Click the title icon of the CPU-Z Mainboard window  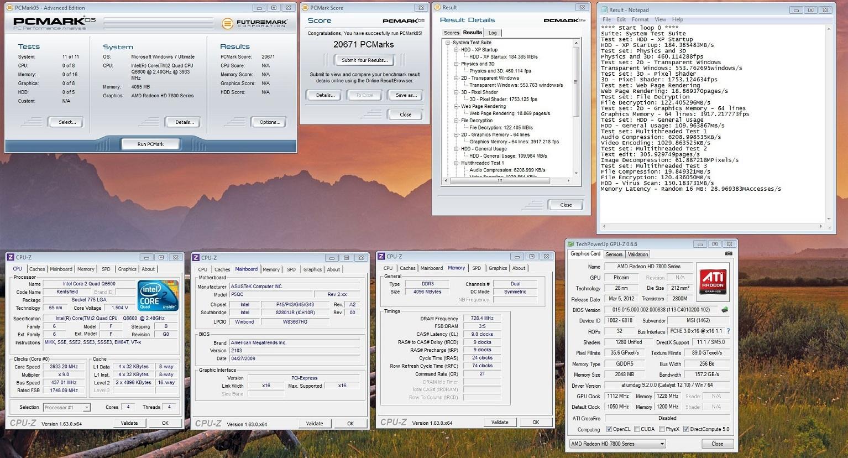pyautogui.click(x=196, y=258)
